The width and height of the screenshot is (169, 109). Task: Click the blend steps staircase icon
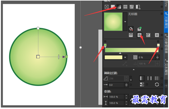pyautogui.click(x=106, y=79)
